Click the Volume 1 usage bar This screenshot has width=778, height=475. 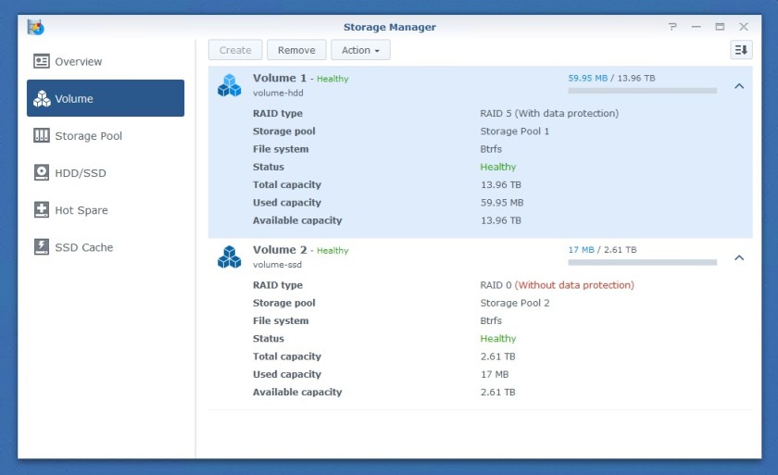click(x=642, y=91)
